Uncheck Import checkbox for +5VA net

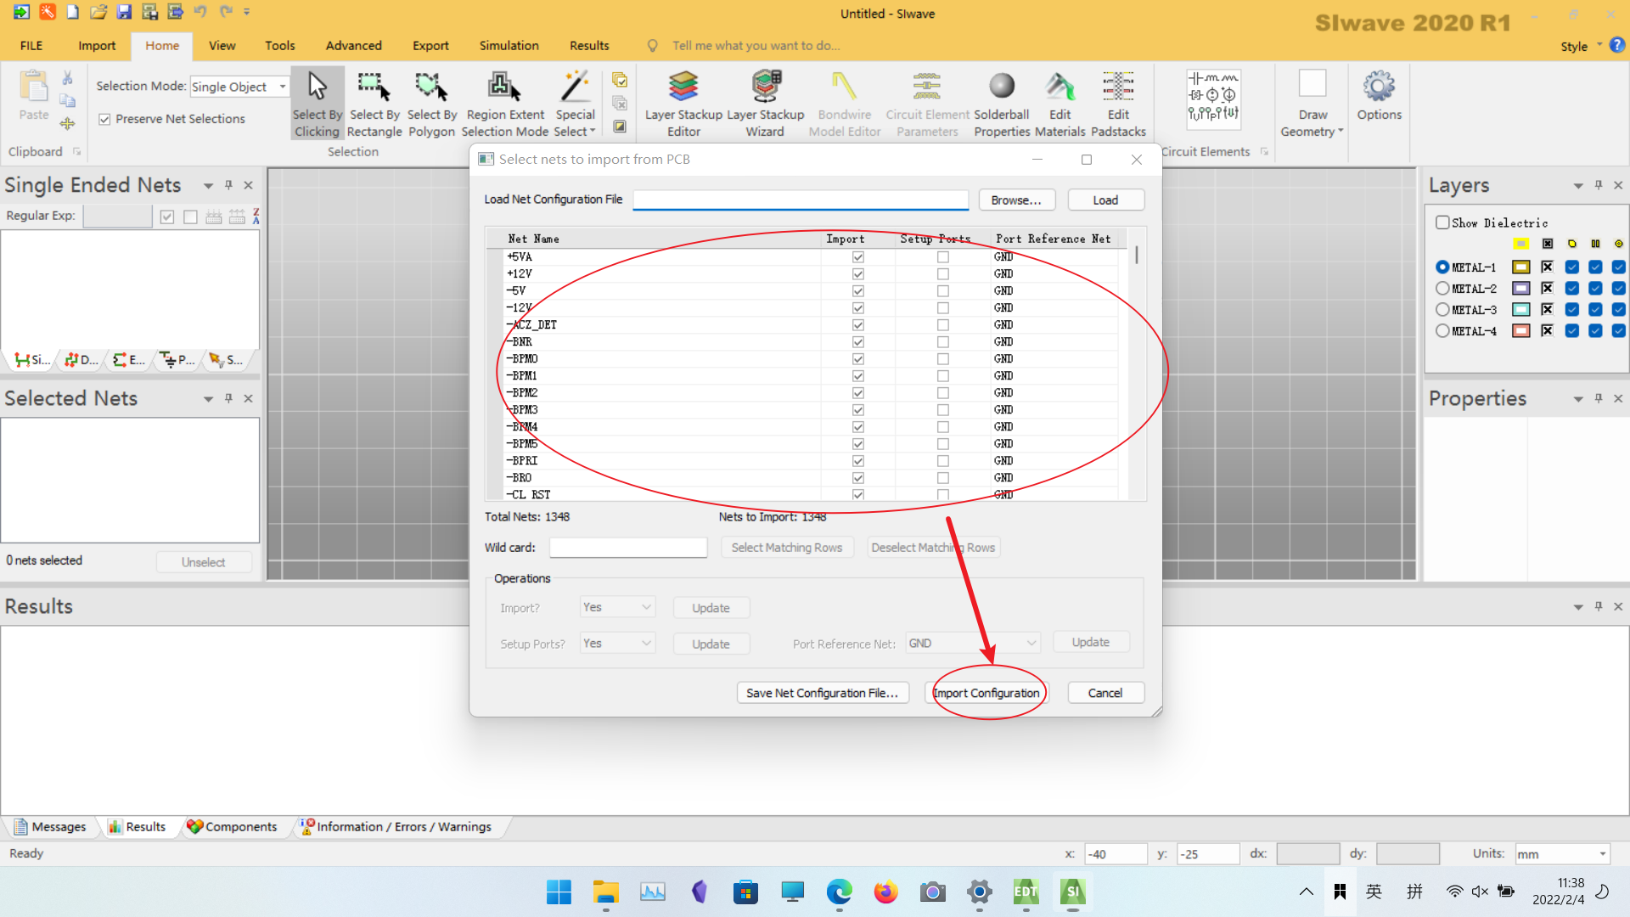point(858,257)
